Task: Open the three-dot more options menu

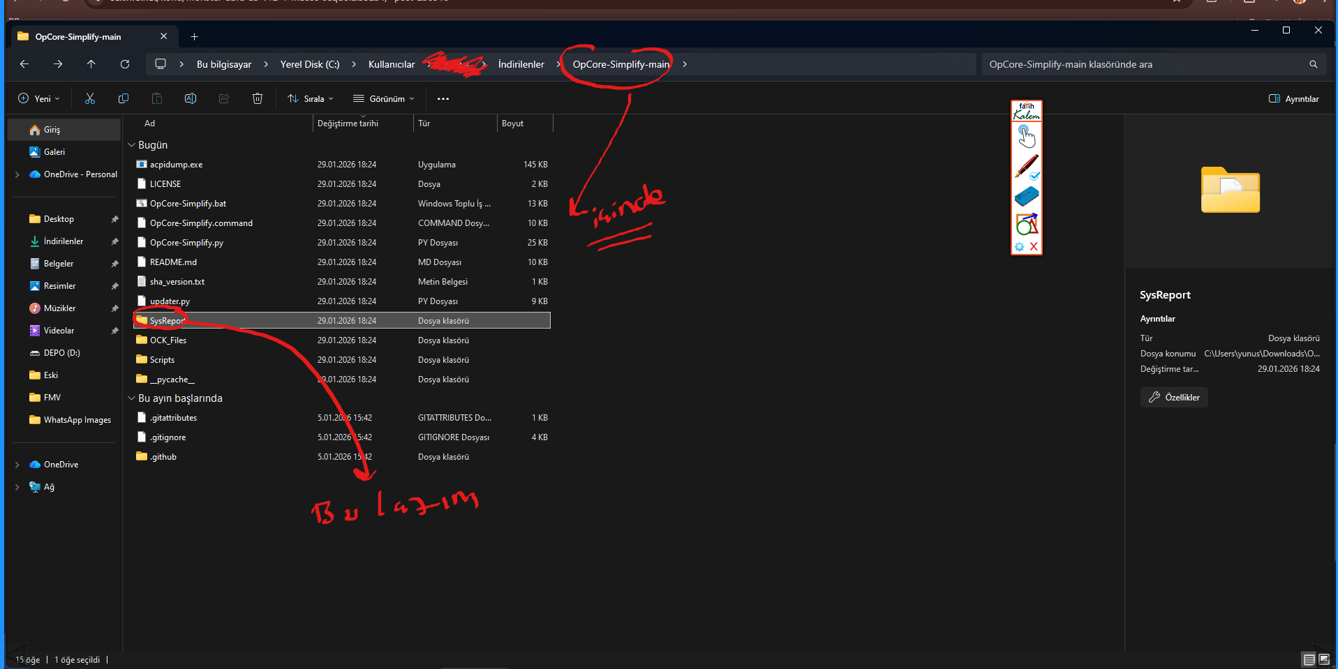Action: [x=443, y=99]
